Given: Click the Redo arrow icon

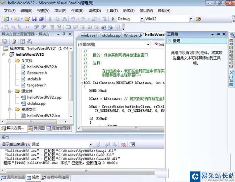Looking at the screenshot, I should (83, 19).
